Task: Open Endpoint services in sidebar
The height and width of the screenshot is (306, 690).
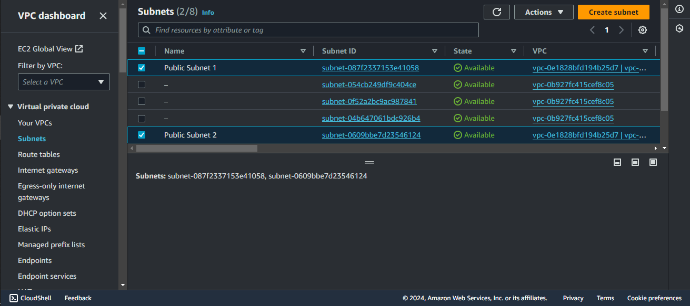Action: point(47,276)
